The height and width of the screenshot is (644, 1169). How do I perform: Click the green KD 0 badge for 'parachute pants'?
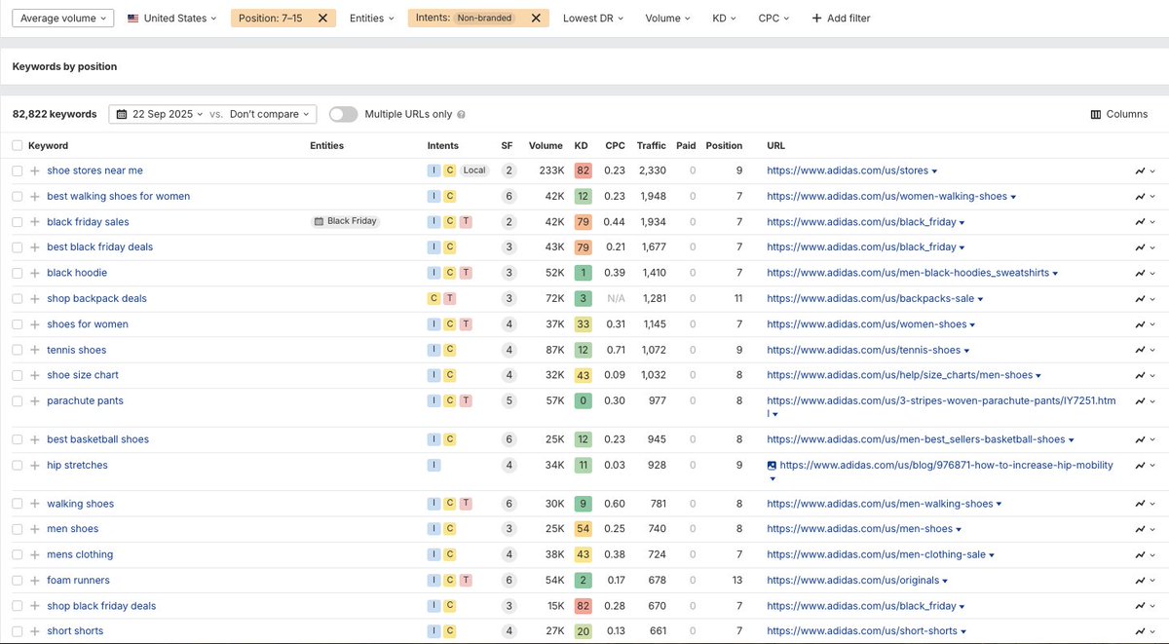(x=583, y=400)
